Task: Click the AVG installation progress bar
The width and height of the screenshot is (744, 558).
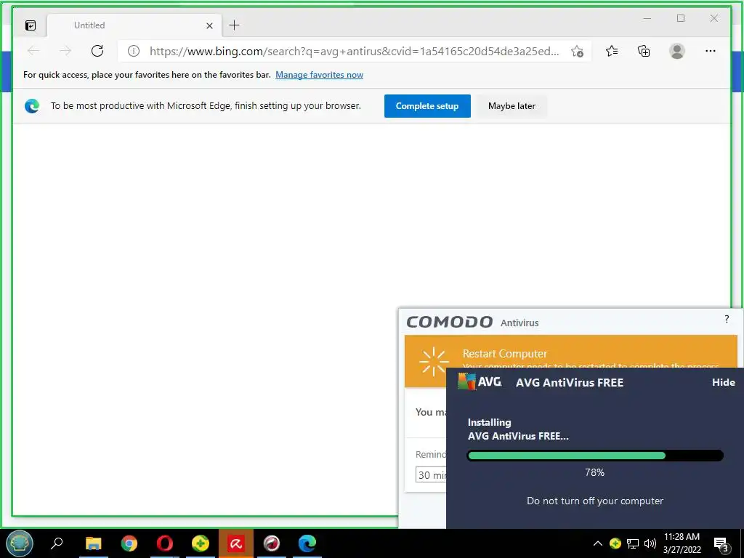Action: [595, 456]
